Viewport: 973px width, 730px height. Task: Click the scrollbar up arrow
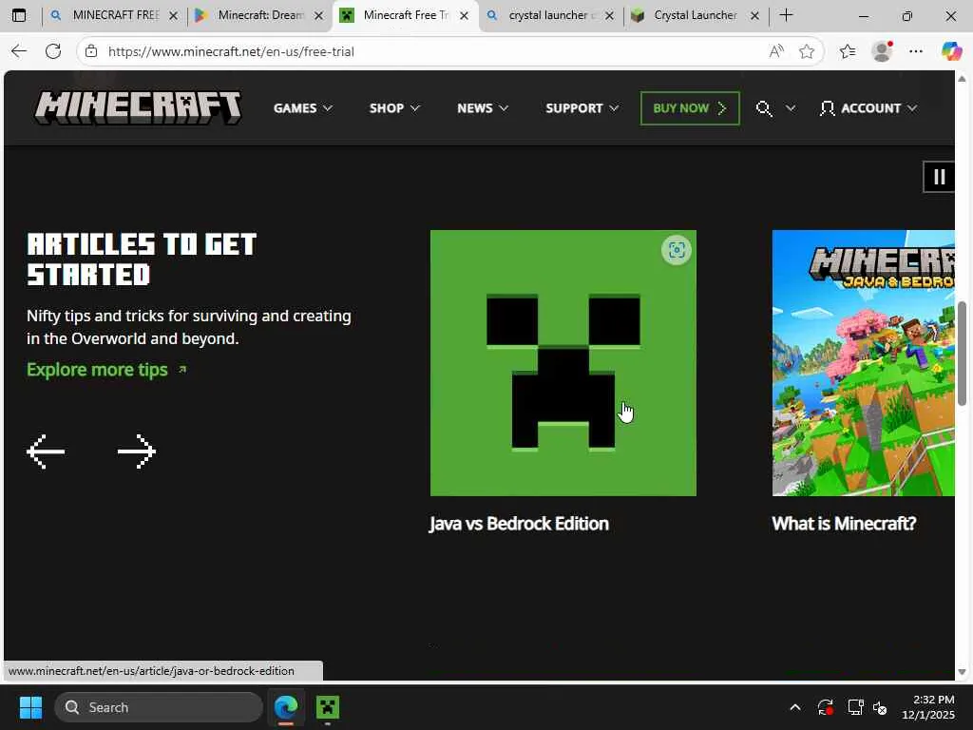(x=963, y=79)
